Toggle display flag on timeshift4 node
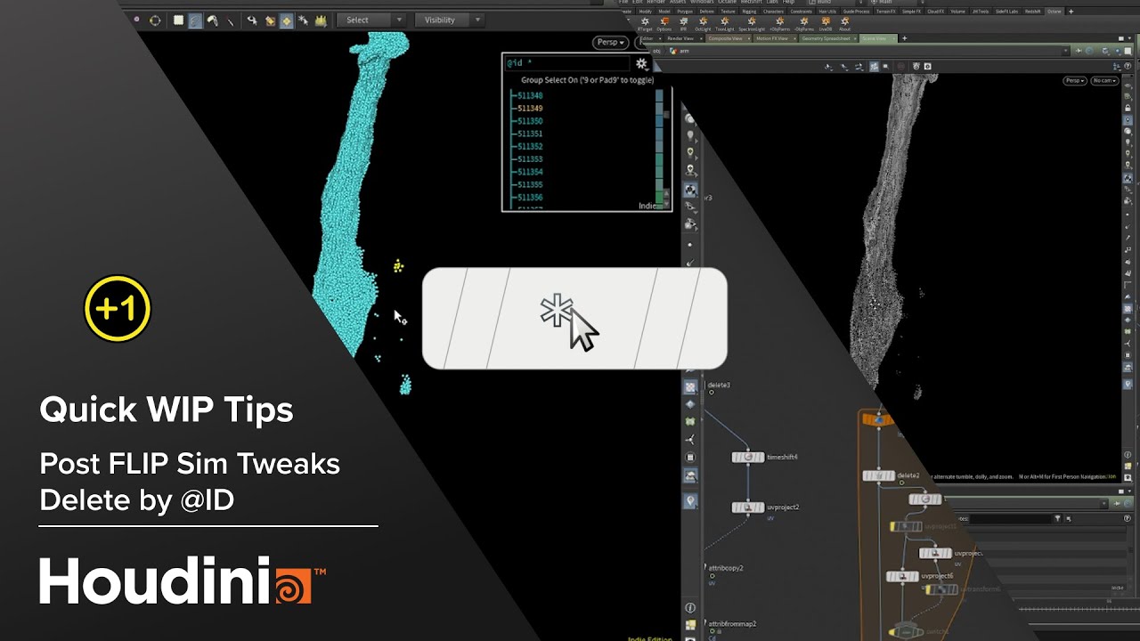Viewport: 1140px width, 641px height. [761, 457]
